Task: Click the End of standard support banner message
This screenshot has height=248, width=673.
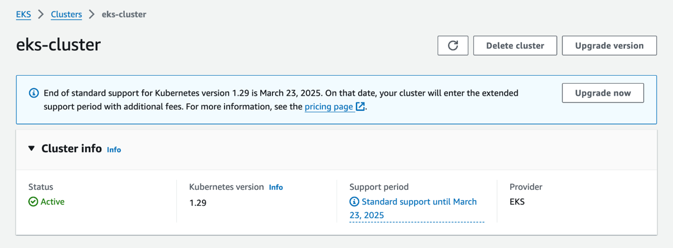Action: (x=281, y=100)
